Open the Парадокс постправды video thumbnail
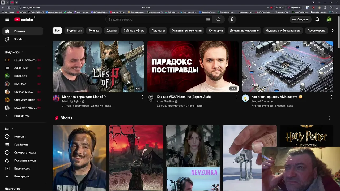340x191 pixels. tap(193, 67)
